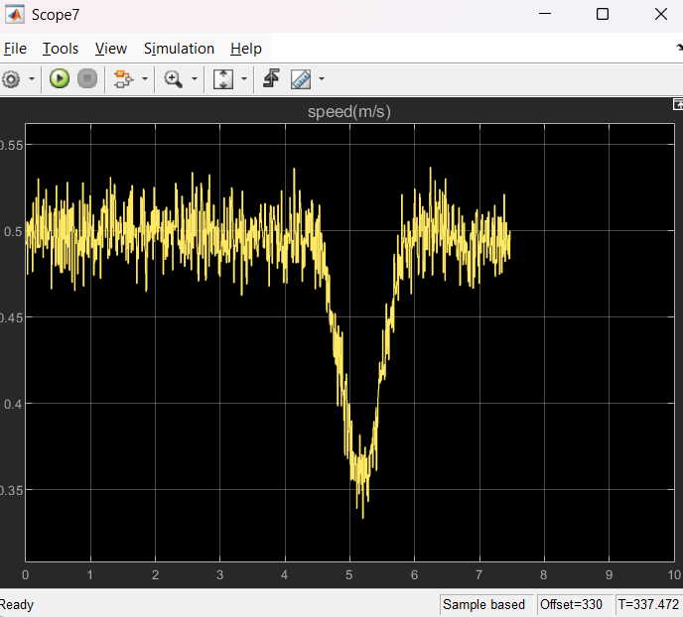Expand the dropdown beside the zoom tool
683x617 pixels.
(194, 78)
